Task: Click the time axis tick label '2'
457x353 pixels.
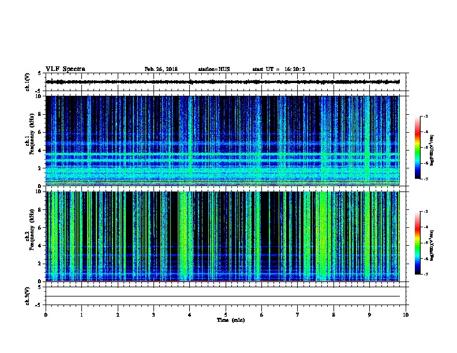Action: click(x=118, y=315)
